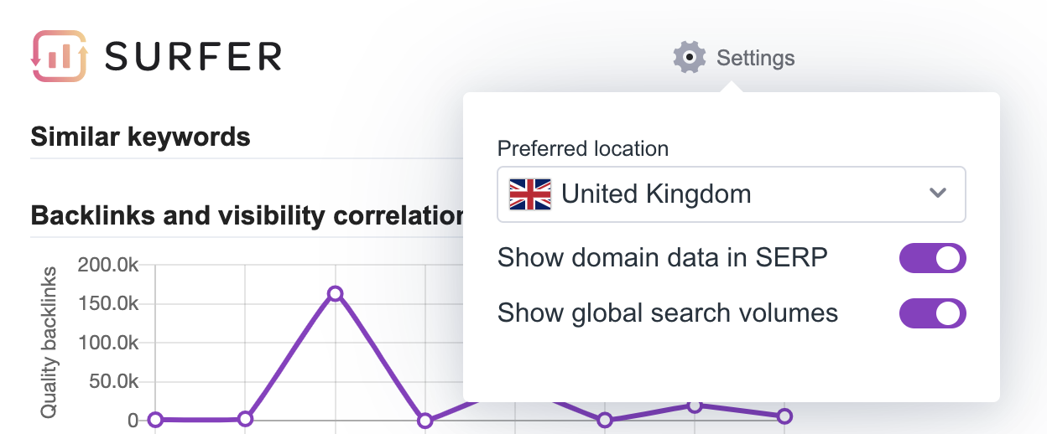
Task: Click the Settings label text
Action: coord(756,58)
